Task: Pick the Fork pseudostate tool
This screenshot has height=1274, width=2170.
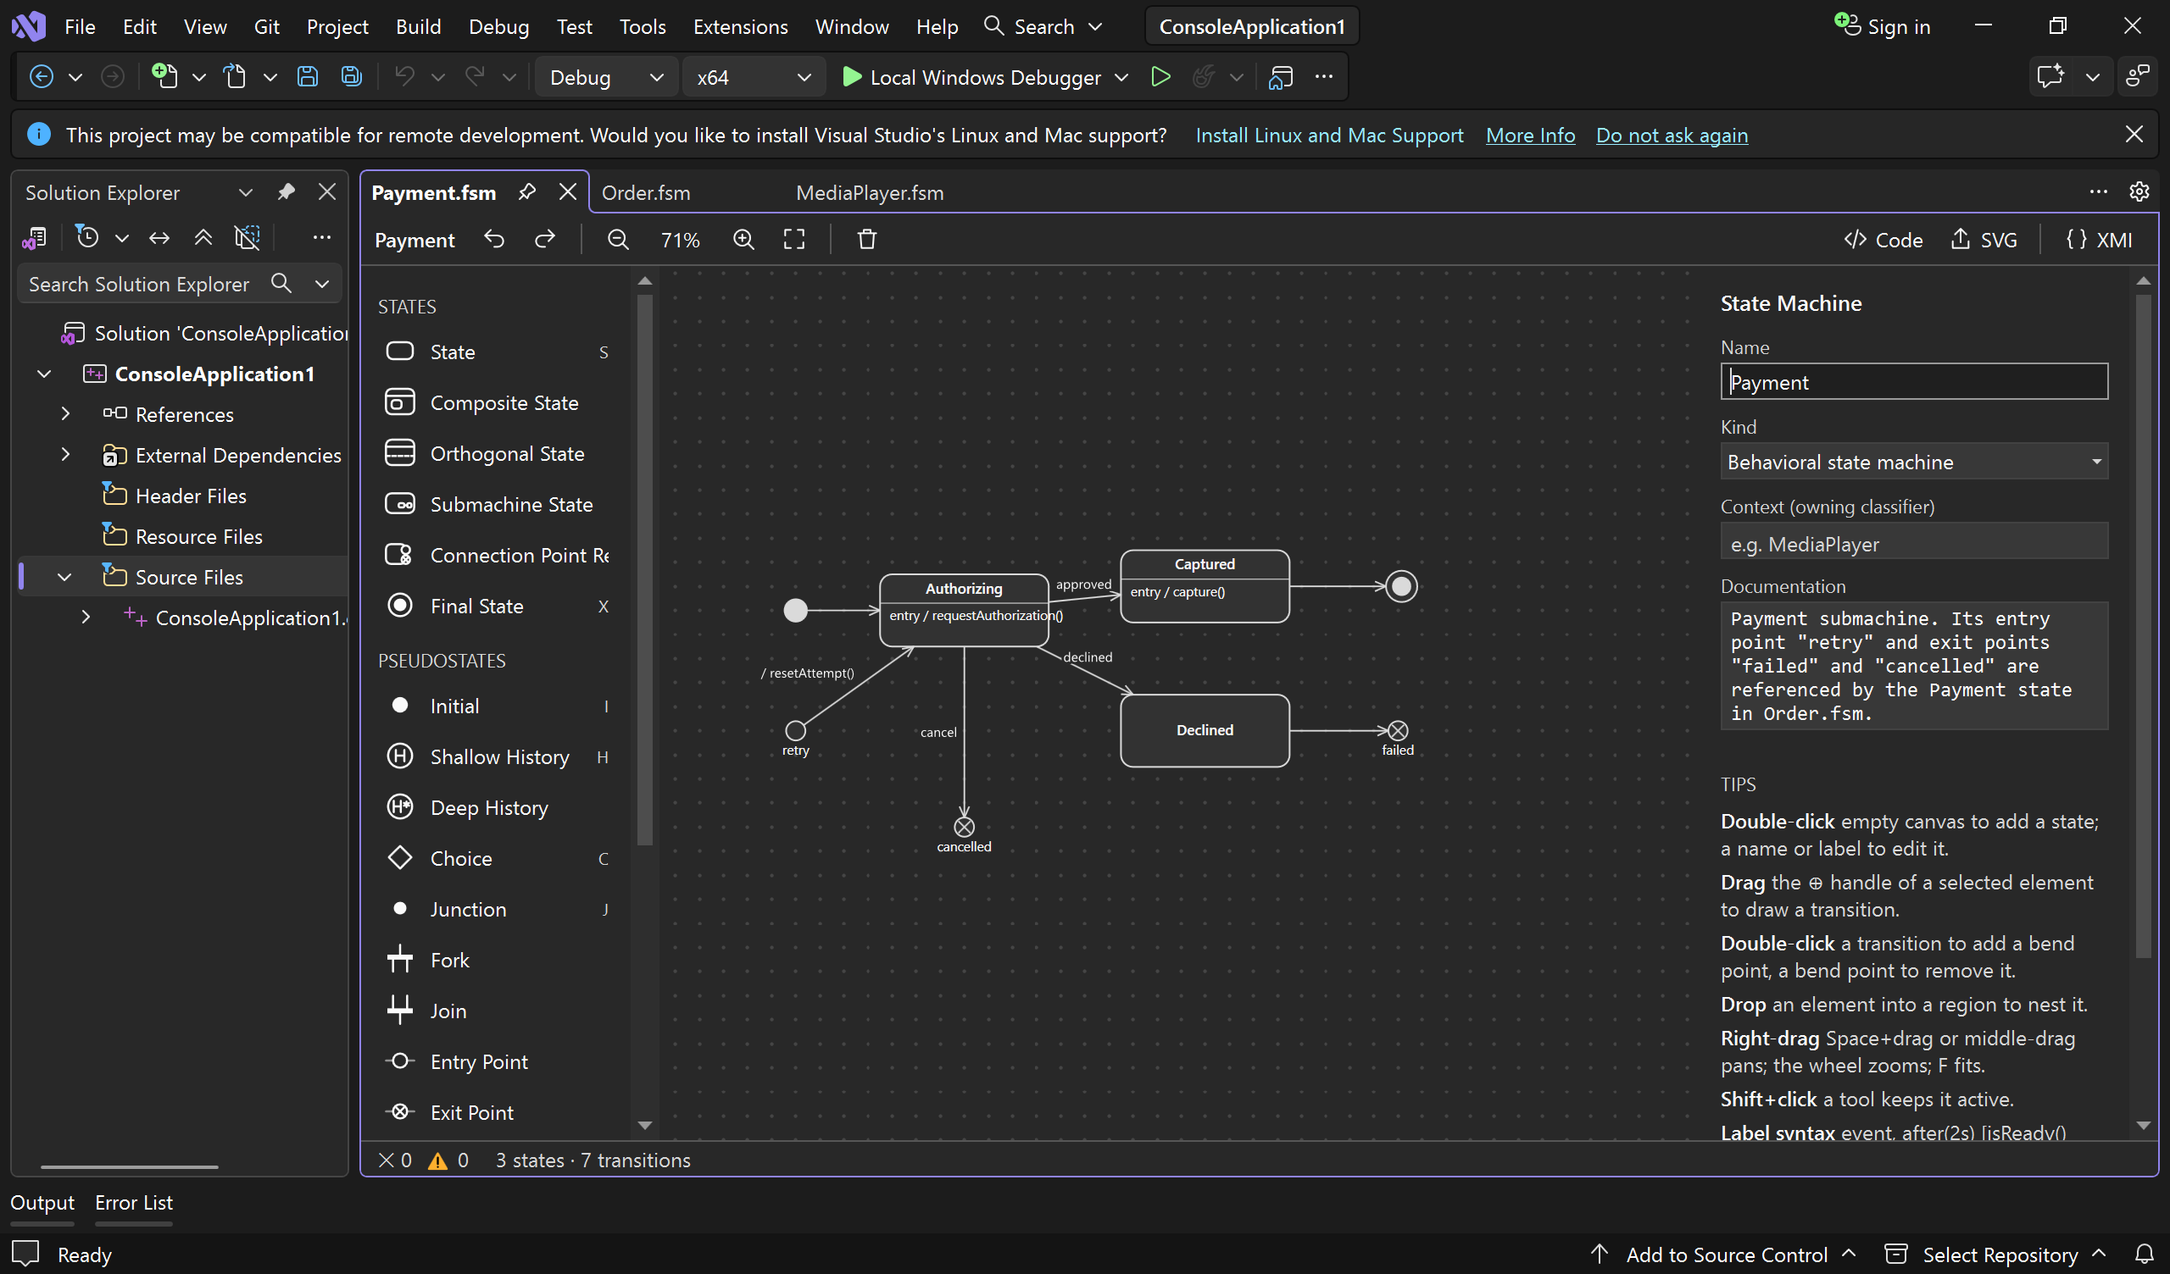Action: tap(497, 960)
